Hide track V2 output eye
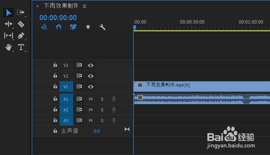Image resolution: width=270 pixels, height=155 pixels. 90,76
